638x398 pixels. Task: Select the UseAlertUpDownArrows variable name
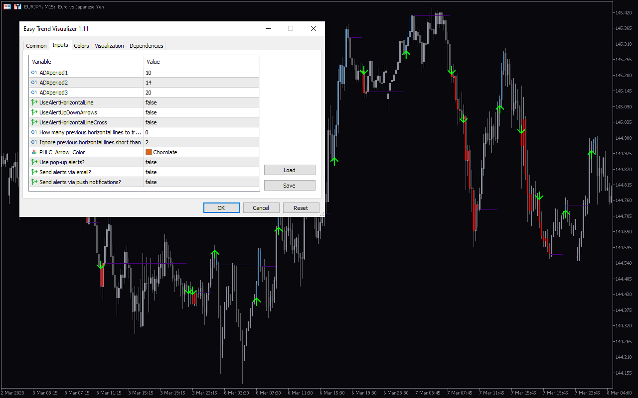tap(68, 112)
